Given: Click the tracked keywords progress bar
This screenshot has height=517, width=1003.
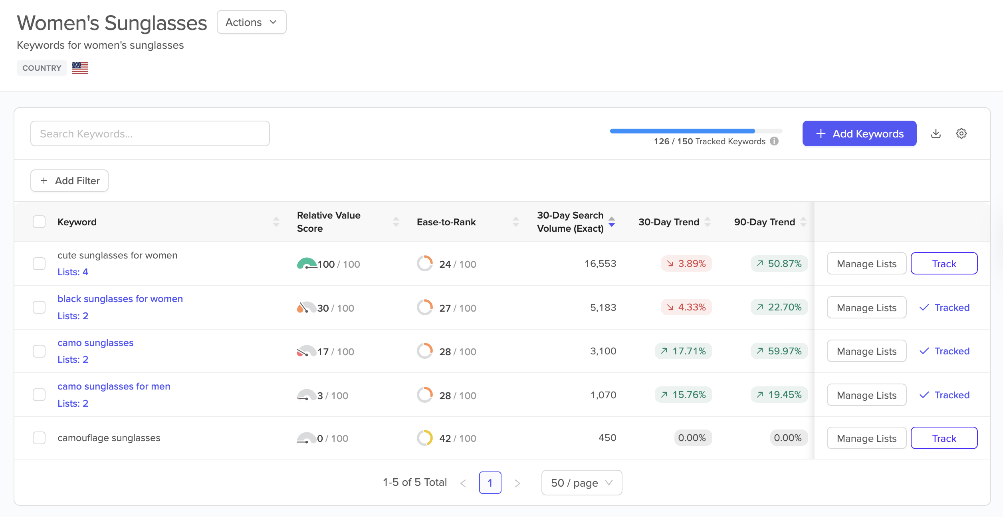Looking at the screenshot, I should (x=696, y=131).
